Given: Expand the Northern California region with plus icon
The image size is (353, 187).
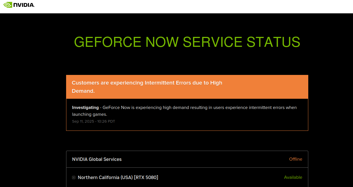Looking at the screenshot, I should [x=74, y=178].
